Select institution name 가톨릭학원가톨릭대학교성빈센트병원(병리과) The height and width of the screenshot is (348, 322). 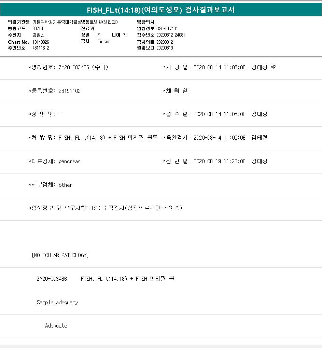75,22
